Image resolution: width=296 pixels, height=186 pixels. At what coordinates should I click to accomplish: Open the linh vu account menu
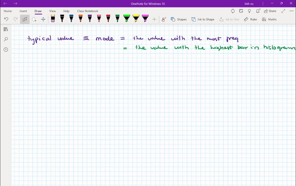(249, 3)
